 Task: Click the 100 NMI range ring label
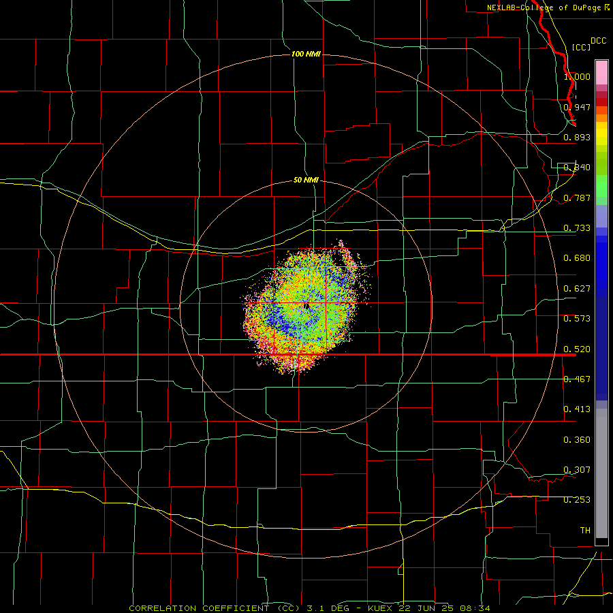(x=306, y=54)
